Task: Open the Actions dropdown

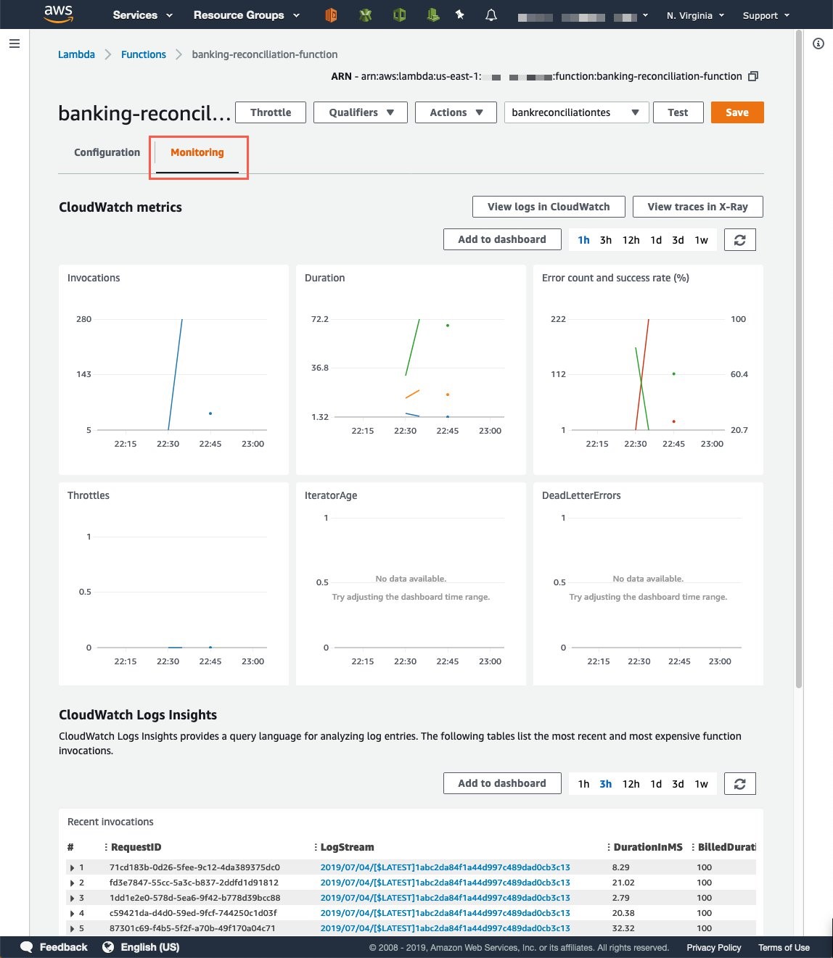Action: click(x=455, y=112)
